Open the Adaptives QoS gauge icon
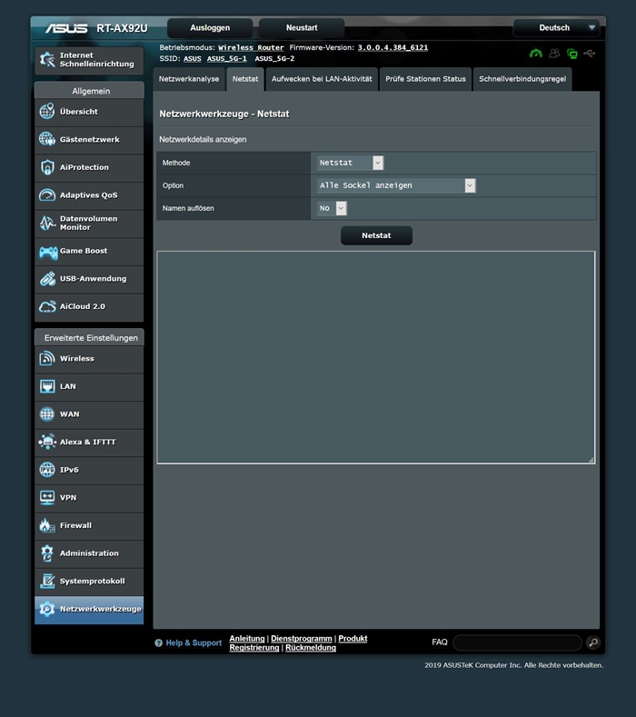The height and width of the screenshot is (717, 636). click(47, 195)
